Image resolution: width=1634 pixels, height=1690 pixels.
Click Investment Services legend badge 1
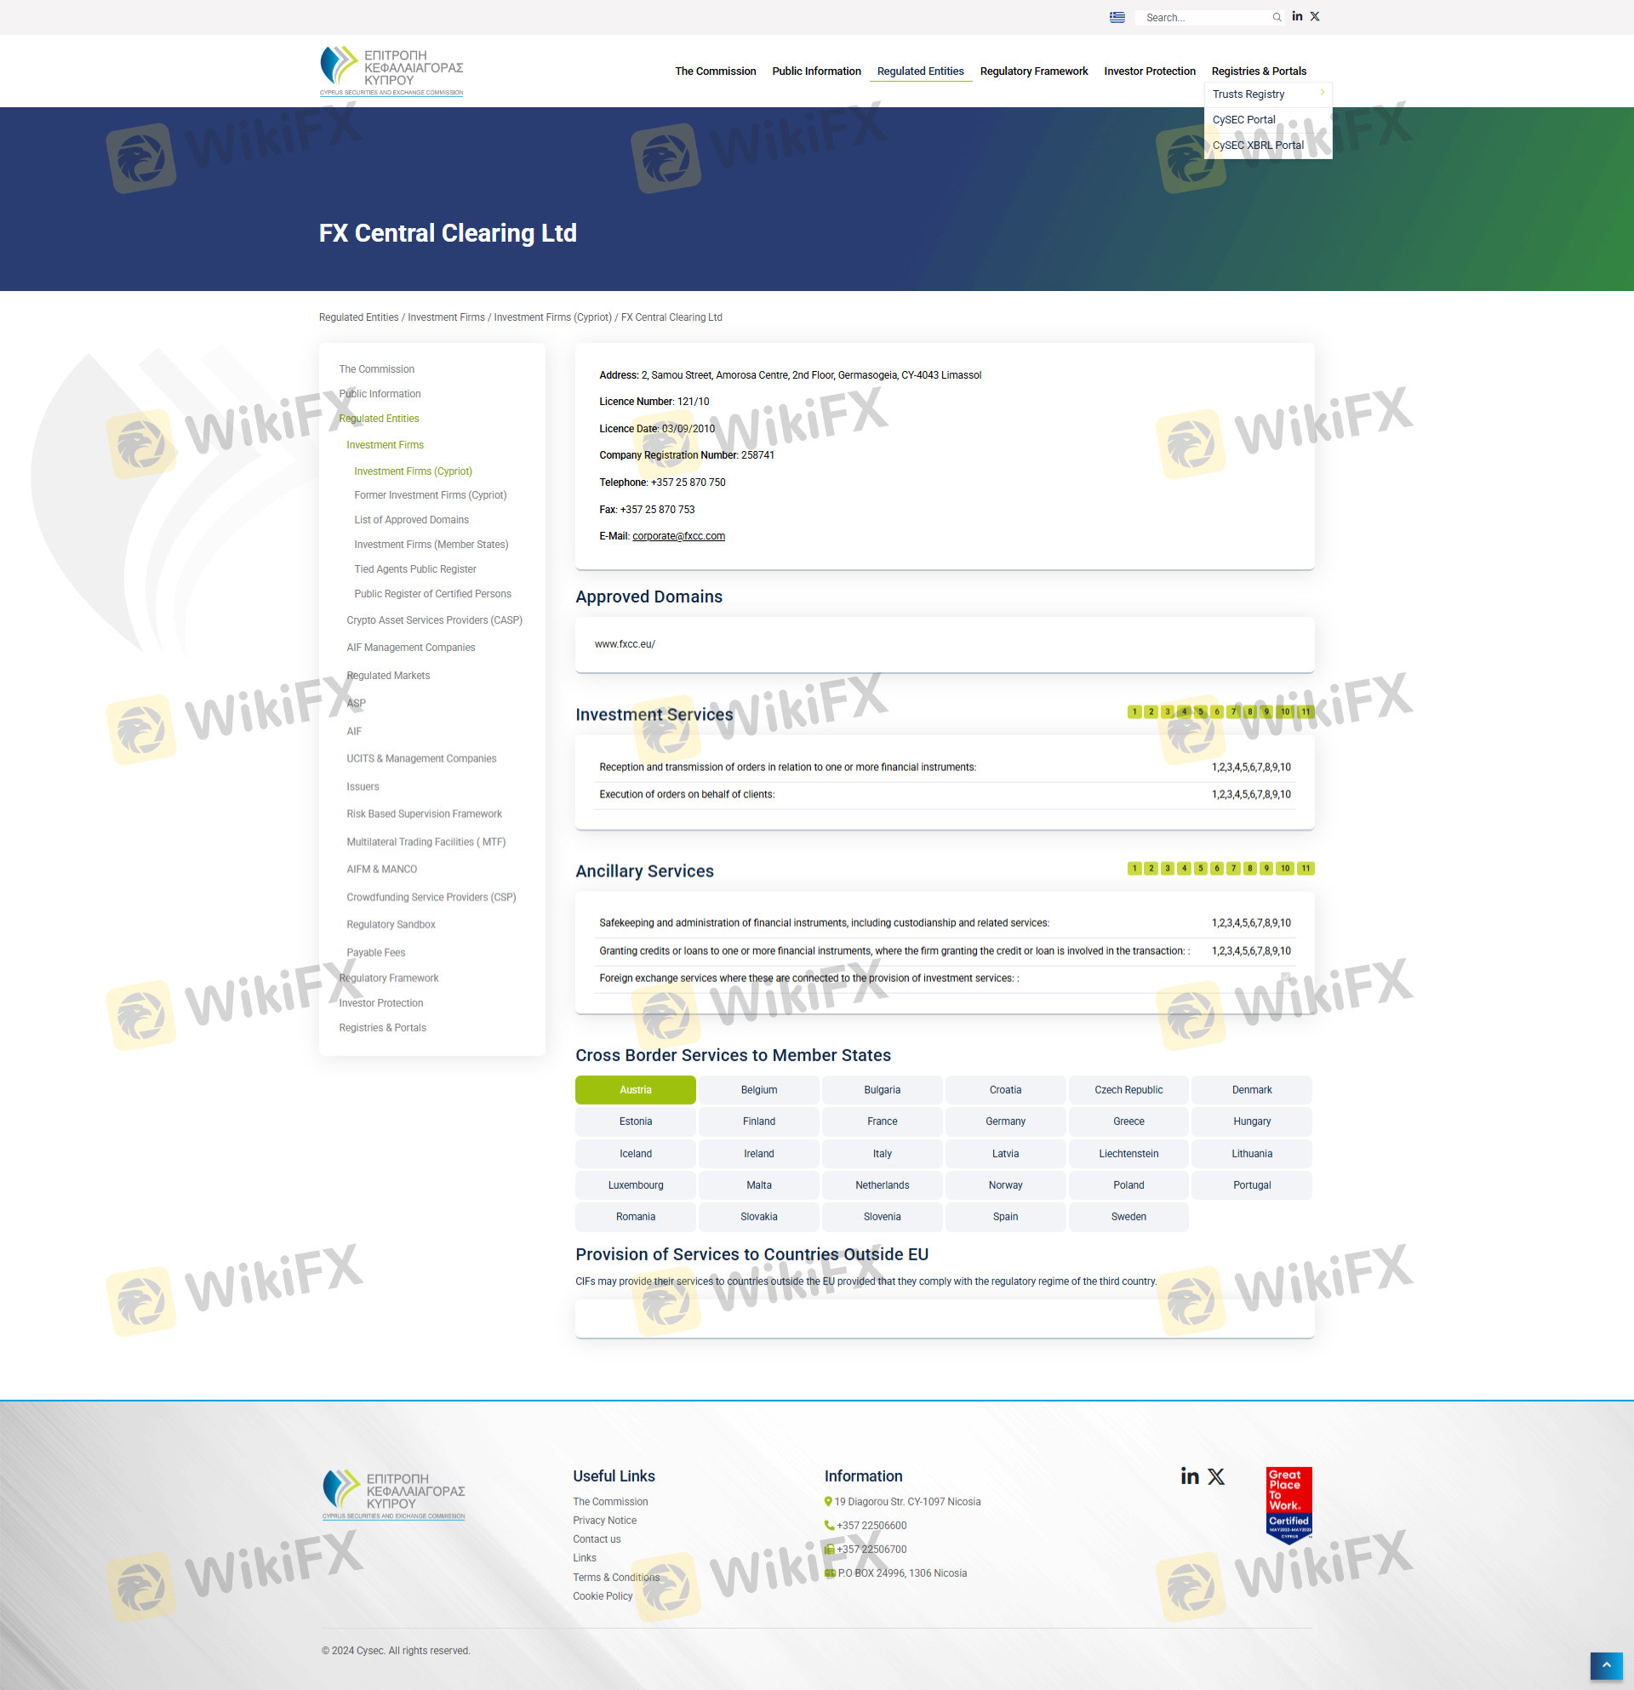point(1134,711)
